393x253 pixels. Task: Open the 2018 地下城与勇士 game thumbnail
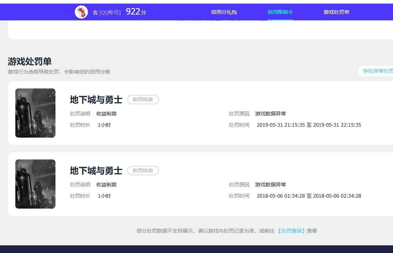[x=35, y=184]
